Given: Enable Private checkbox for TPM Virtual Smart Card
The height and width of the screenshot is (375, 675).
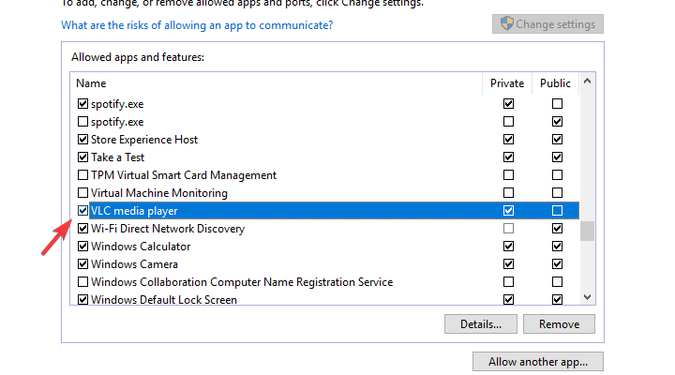Looking at the screenshot, I should (508, 175).
